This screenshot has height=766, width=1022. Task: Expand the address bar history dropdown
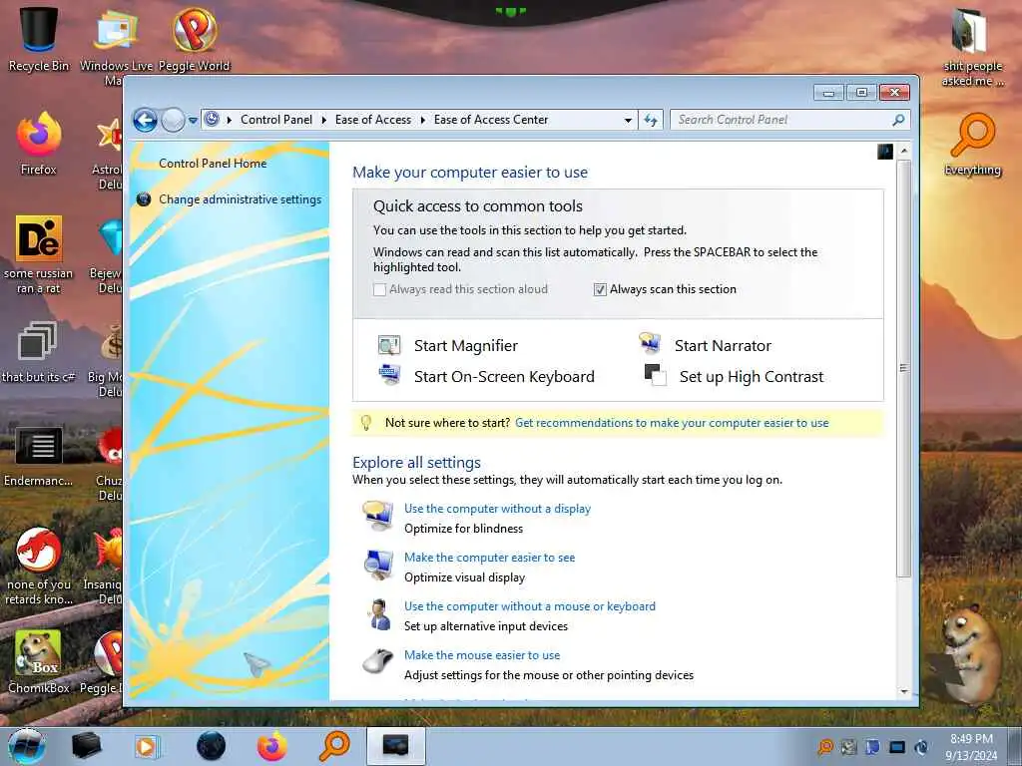(628, 120)
